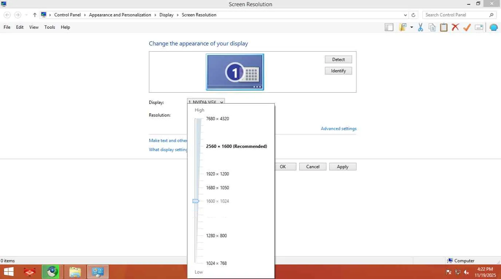
Task: Open the red app icon on taskbar
Action: (30, 272)
